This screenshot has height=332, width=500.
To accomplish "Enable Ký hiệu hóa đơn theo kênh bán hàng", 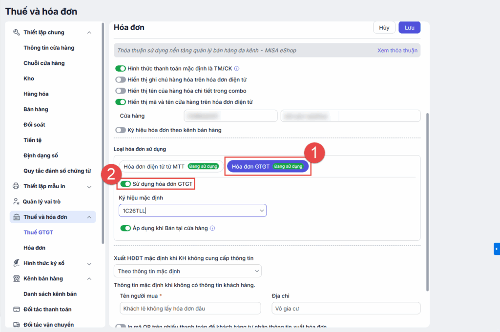I will point(120,130).
